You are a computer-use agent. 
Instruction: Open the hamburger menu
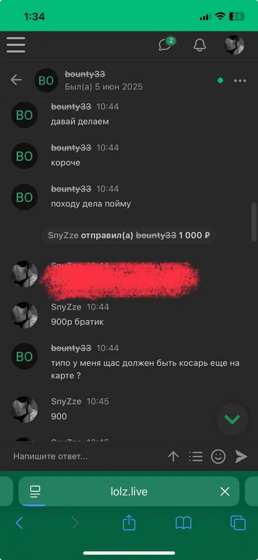tap(16, 45)
